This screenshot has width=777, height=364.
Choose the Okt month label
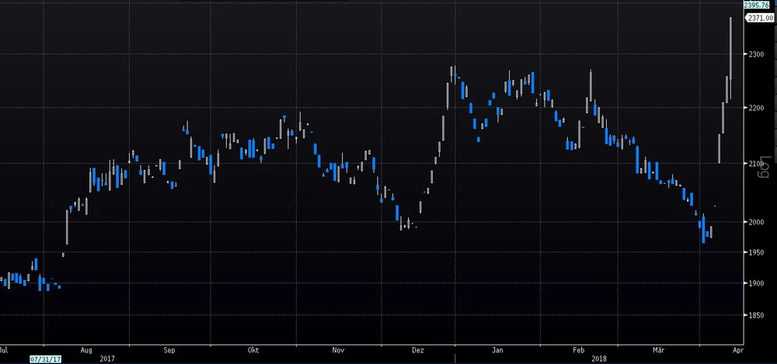point(253,350)
